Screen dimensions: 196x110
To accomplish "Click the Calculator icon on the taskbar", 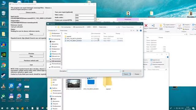I will (37, 108).
